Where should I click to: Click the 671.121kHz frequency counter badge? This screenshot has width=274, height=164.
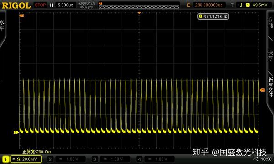tap(213, 16)
